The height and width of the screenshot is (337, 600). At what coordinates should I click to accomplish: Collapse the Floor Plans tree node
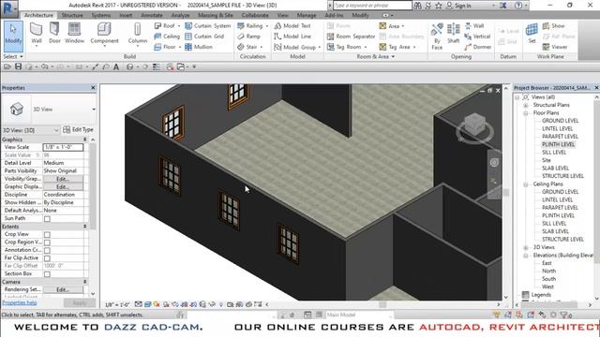(x=526, y=113)
